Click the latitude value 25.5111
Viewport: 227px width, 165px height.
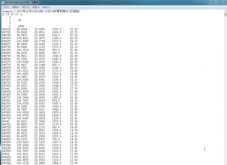coord(40,157)
